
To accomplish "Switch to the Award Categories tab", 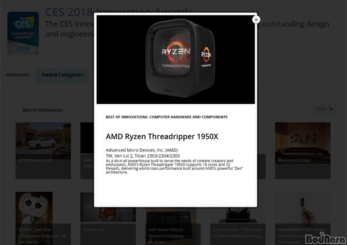I will click(62, 75).
